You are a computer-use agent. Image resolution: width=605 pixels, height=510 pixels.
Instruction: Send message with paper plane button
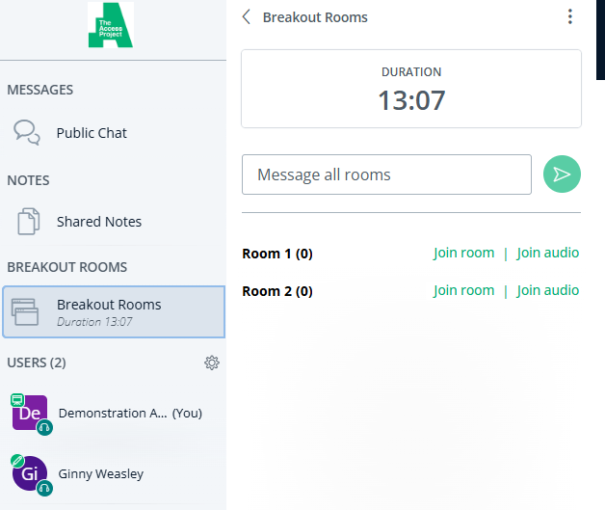(x=562, y=174)
